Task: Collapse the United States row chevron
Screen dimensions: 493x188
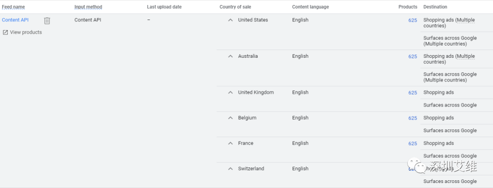Action: pos(231,20)
